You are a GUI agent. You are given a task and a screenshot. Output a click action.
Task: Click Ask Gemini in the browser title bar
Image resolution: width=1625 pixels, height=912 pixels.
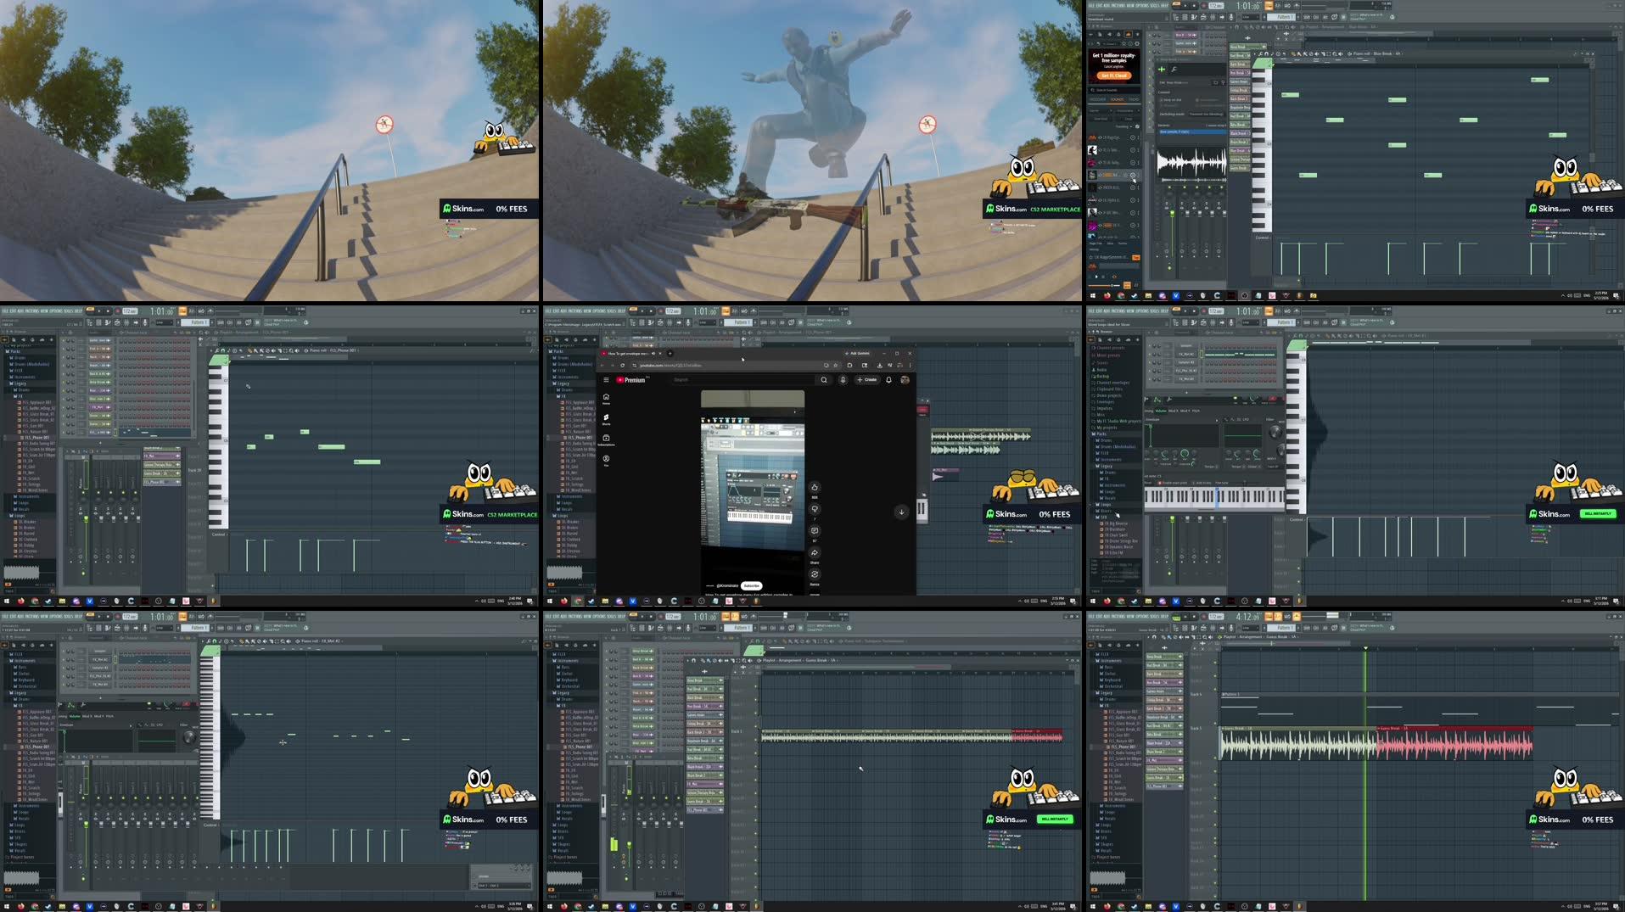tap(857, 354)
